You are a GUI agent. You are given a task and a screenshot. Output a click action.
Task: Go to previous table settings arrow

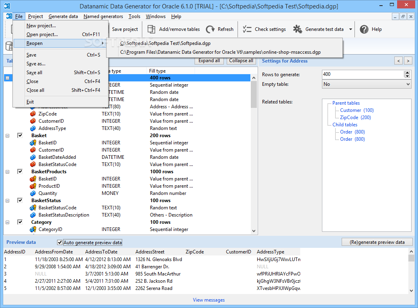pos(399,61)
